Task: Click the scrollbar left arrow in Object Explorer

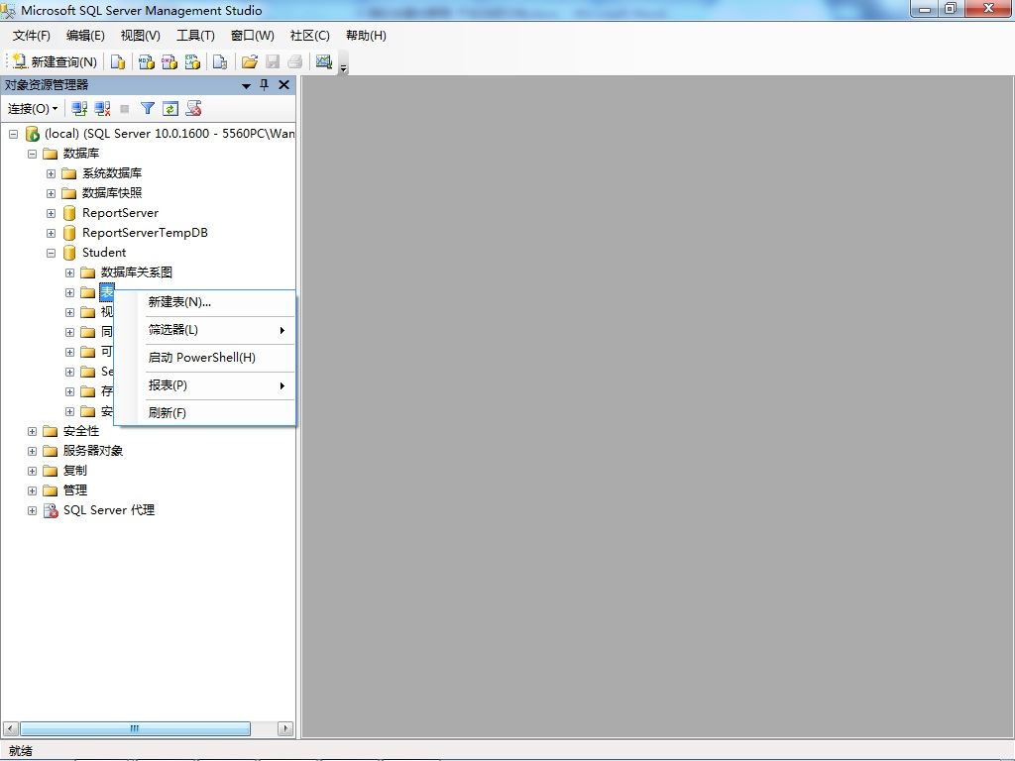Action: click(x=10, y=728)
